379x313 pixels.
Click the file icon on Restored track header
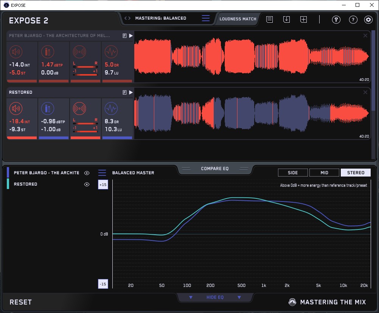124,93
